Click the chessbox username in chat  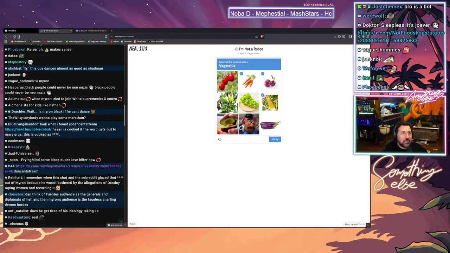pyautogui.click(x=16, y=194)
